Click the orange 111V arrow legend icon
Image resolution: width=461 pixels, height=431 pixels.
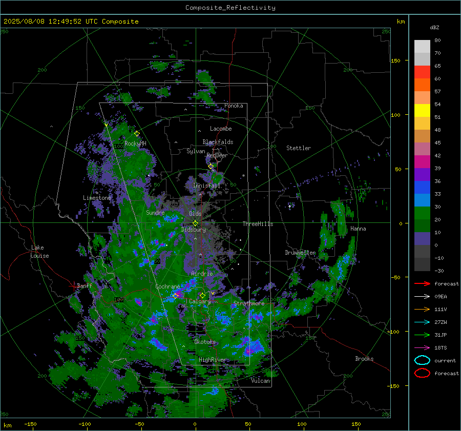click(422, 309)
